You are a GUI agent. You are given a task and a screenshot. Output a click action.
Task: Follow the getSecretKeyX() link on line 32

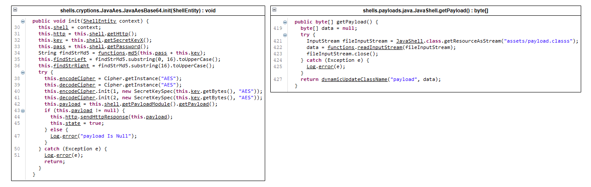pyautogui.click(x=124, y=40)
